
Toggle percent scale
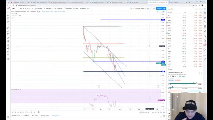(x=158, y=112)
